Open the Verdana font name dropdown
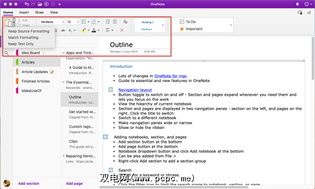Image resolution: width=315 pixels, height=189 pixels. coord(62,22)
